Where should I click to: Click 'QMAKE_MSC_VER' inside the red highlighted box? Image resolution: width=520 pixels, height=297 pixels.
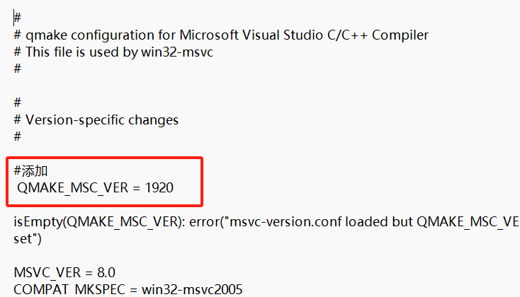pyautogui.click(x=73, y=188)
